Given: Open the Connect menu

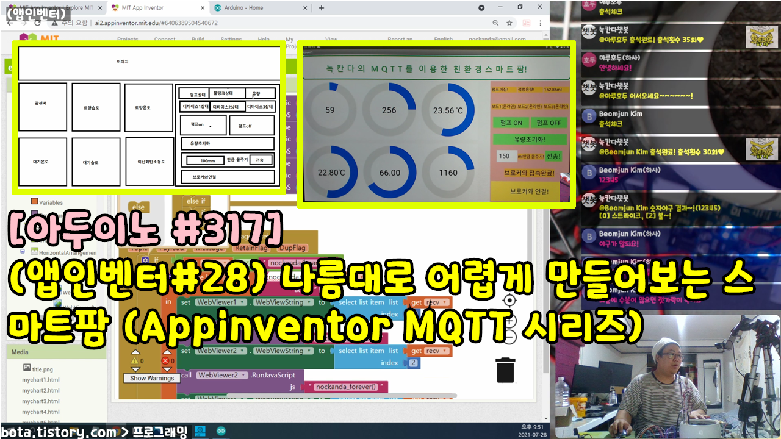Looking at the screenshot, I should tap(165, 40).
